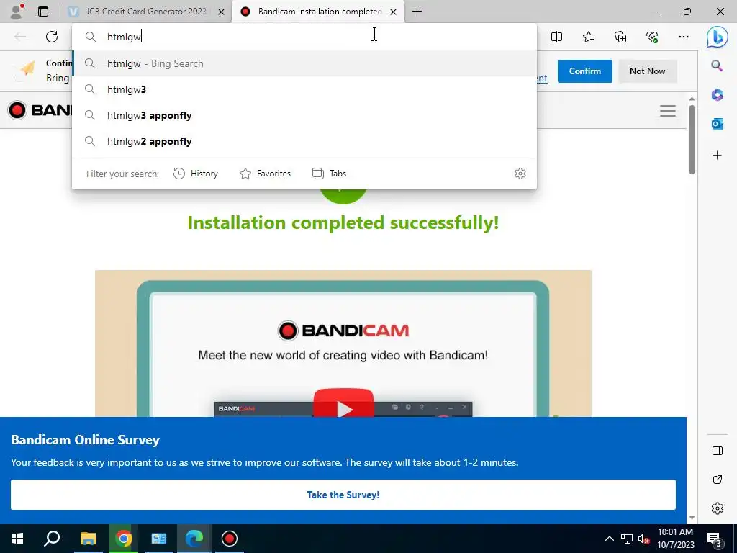Viewport: 737px width, 553px height.
Task: Play the Bandicam YouTube video
Action: 343,403
